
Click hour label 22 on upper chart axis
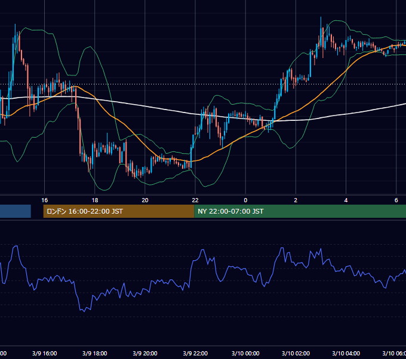(195, 200)
